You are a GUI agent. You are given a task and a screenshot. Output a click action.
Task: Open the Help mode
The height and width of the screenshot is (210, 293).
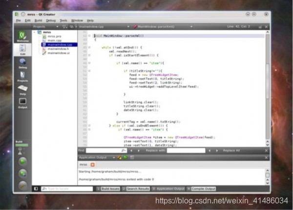(x=22, y=90)
